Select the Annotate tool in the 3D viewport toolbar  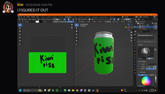point(77,44)
